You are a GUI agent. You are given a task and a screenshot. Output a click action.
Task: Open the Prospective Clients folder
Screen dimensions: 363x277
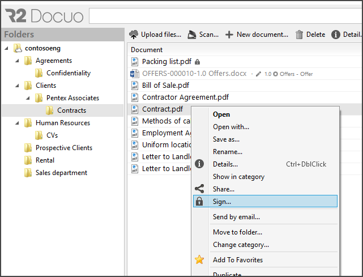(63, 148)
